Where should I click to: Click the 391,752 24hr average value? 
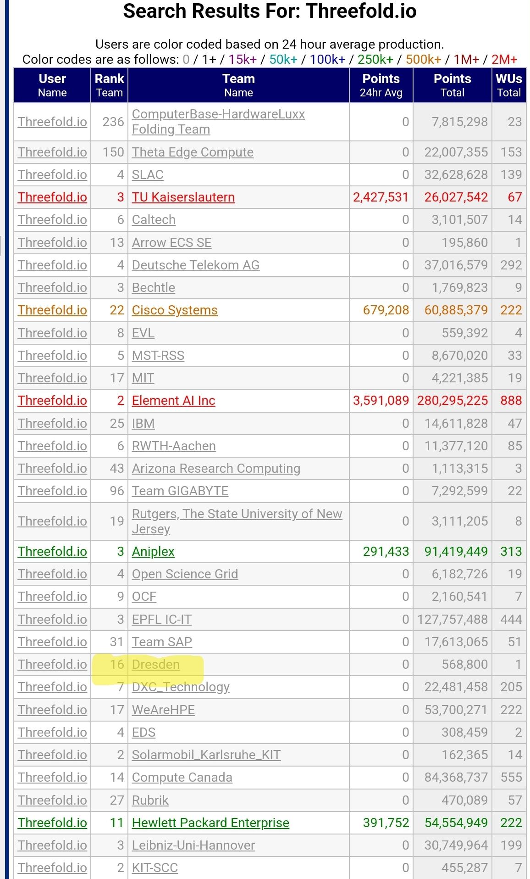386,823
